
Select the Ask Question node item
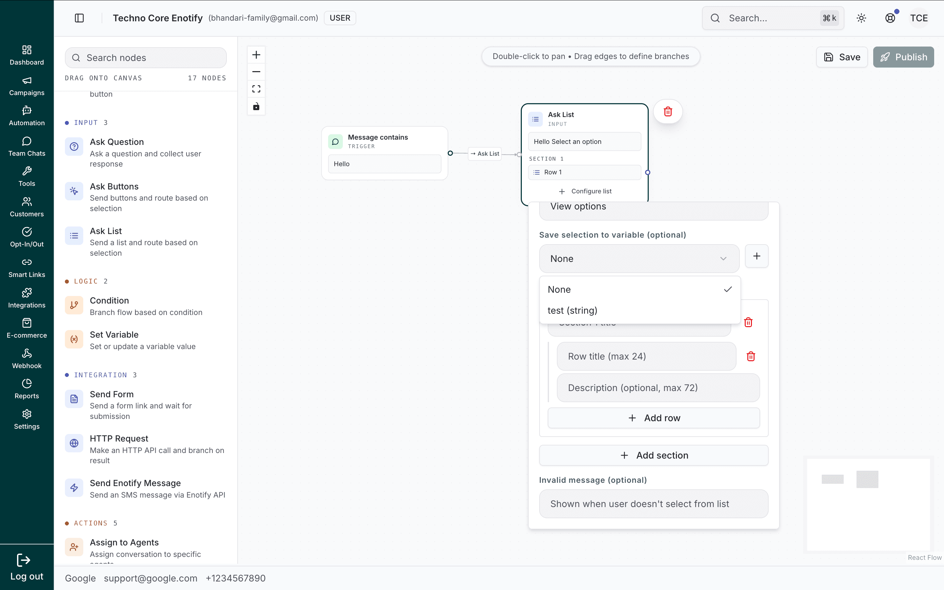[146, 152]
